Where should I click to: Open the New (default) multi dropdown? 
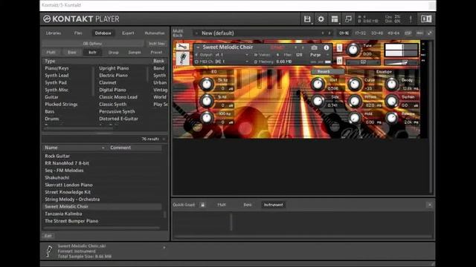(x=196, y=33)
